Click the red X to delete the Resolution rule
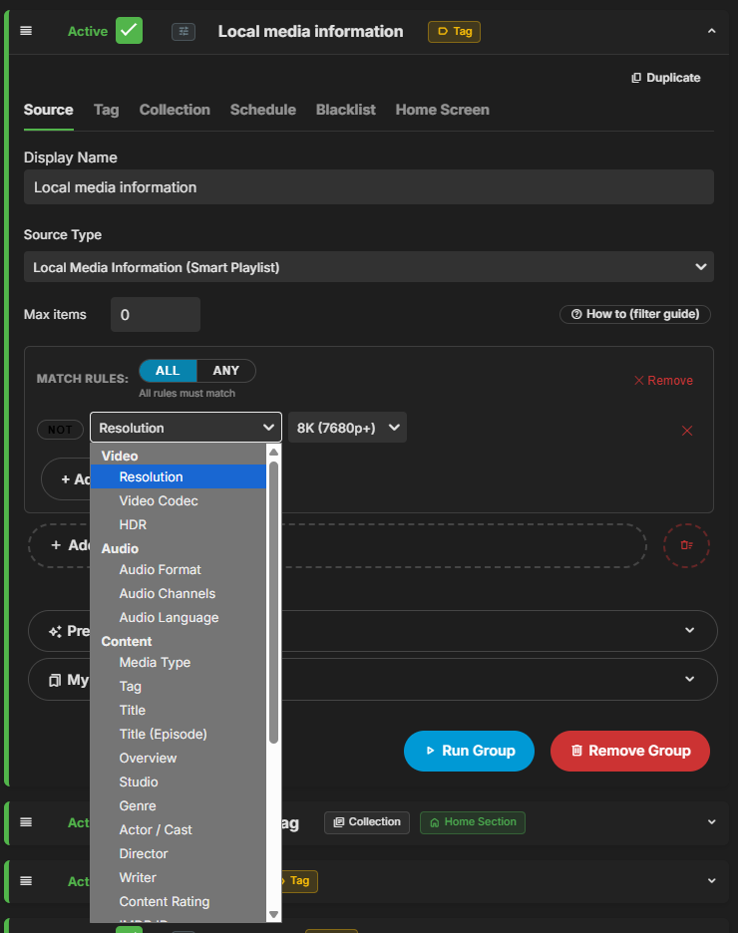Screen dimensions: 738x933 (686, 431)
